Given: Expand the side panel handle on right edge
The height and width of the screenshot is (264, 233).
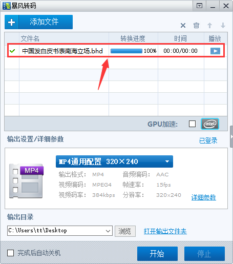Looking at the screenshot, I should tap(231, 136).
